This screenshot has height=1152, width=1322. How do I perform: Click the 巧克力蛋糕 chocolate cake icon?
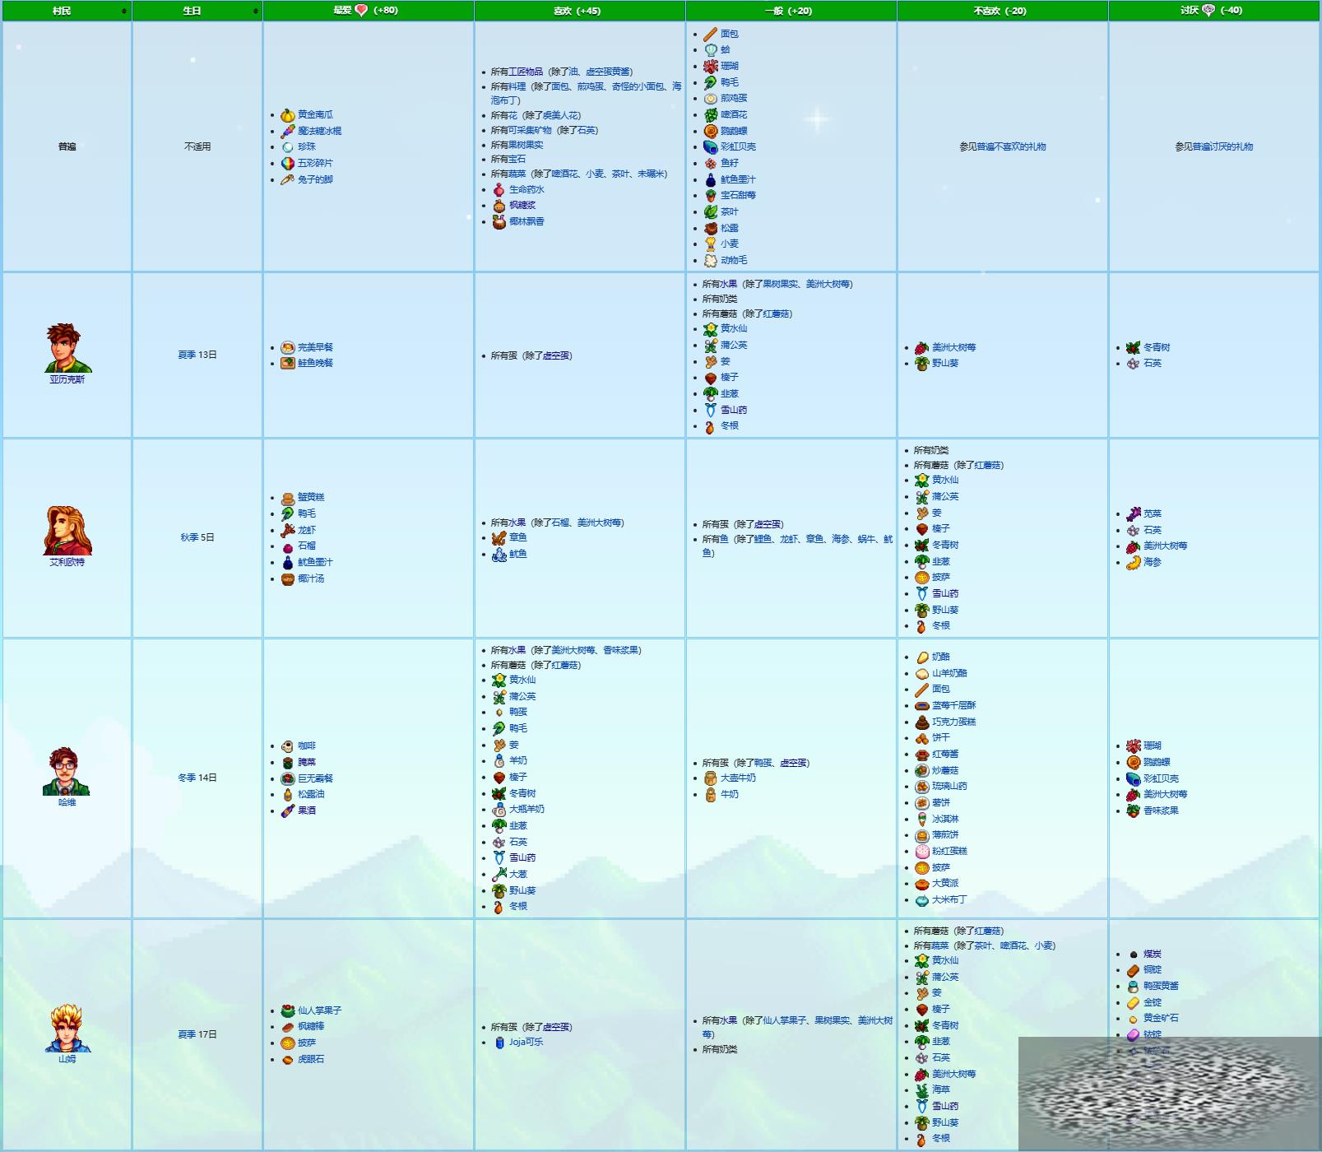point(922,722)
